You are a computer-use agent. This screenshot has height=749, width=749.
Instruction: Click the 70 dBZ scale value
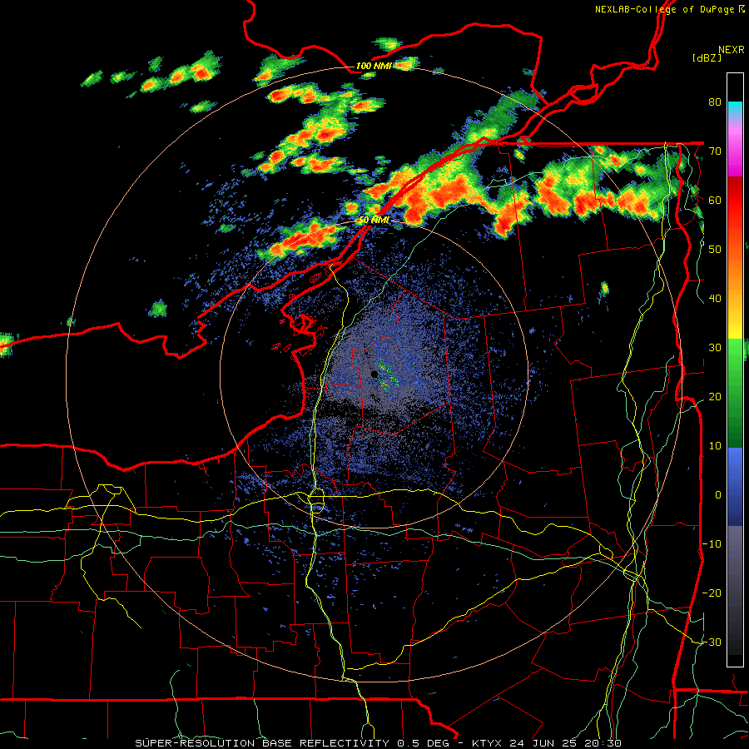tap(715, 151)
